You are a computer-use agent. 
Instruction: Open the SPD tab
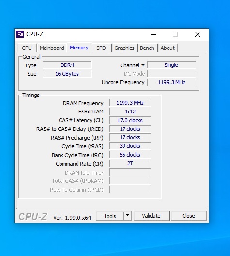pos(101,48)
